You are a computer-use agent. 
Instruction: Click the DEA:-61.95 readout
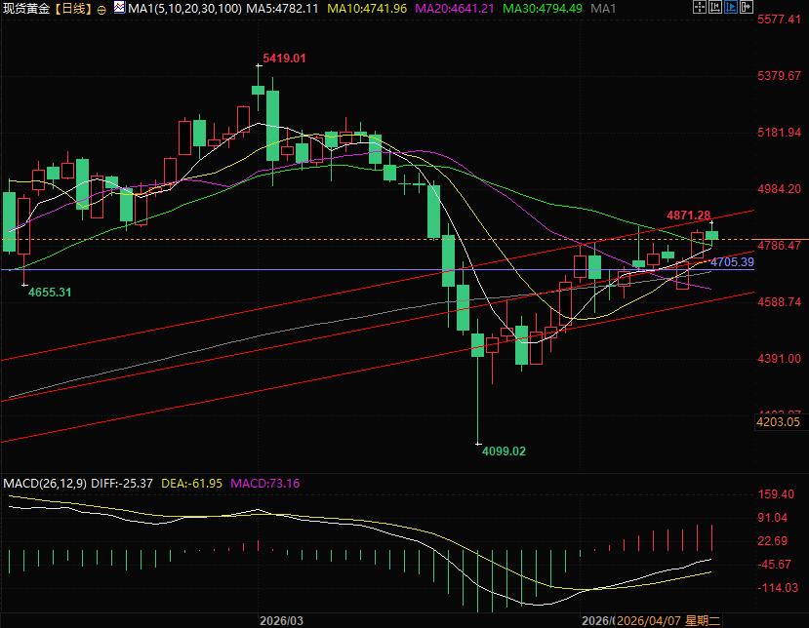click(x=192, y=484)
